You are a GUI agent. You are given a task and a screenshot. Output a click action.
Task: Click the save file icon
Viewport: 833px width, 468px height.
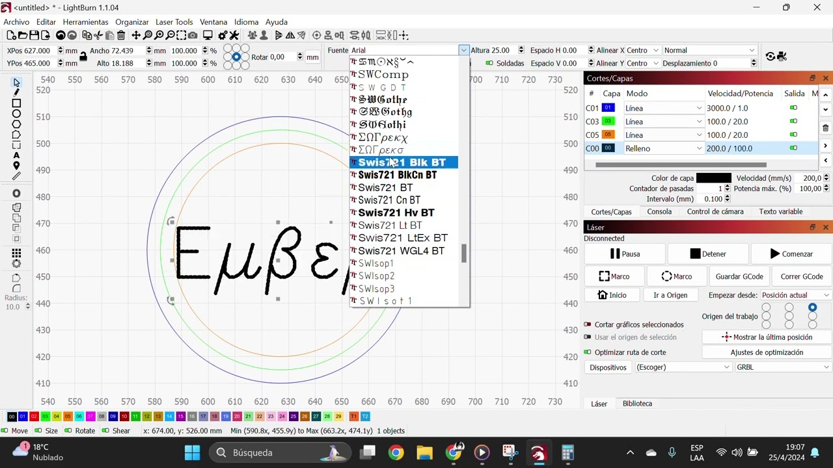click(34, 36)
